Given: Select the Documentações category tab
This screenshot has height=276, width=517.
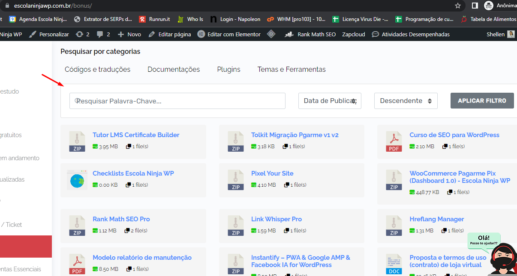Looking at the screenshot, I should (174, 69).
